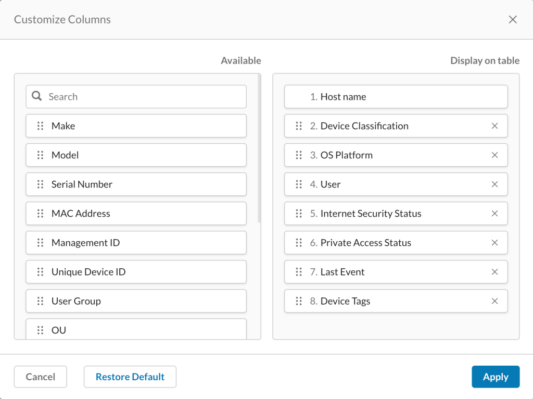This screenshot has height=399, width=533.
Task: Select the MAC Address item text
Action: point(81,214)
